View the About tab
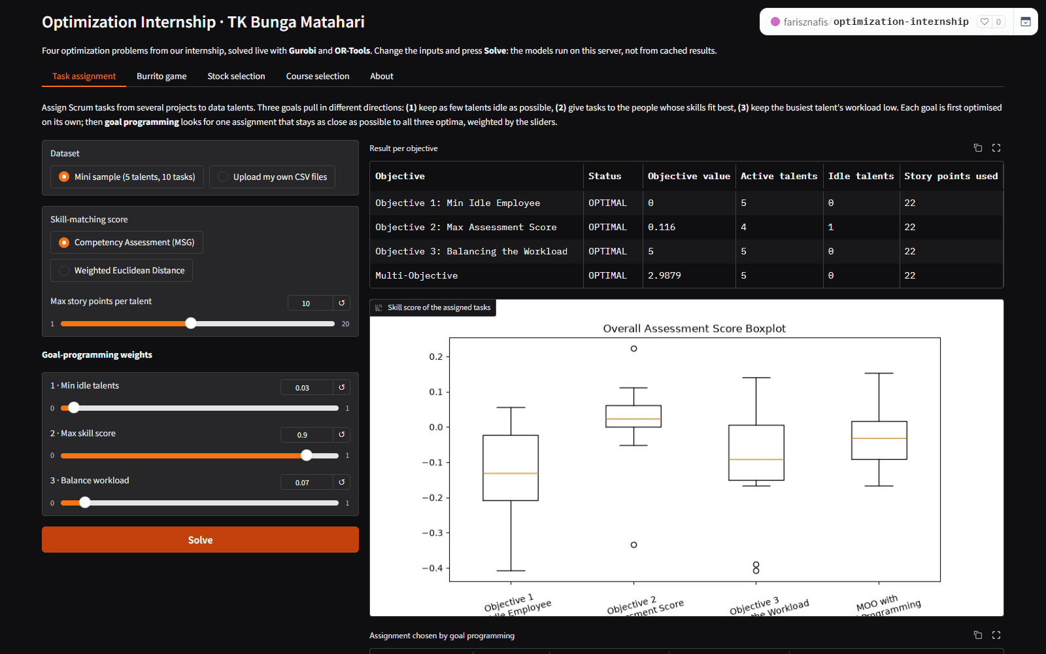 (x=382, y=76)
